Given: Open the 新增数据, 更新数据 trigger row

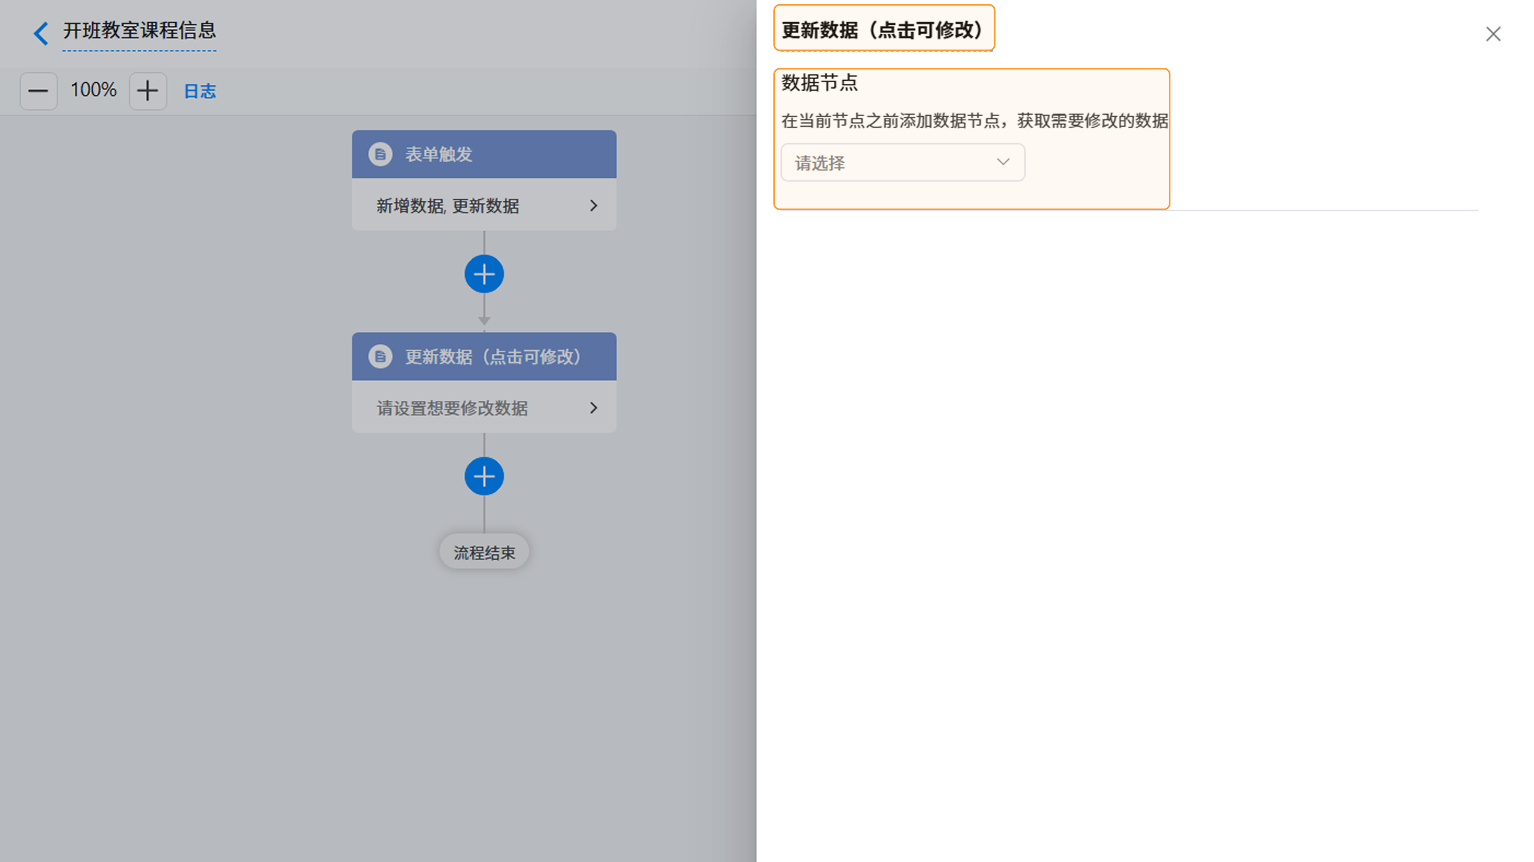Looking at the screenshot, I should tap(484, 205).
